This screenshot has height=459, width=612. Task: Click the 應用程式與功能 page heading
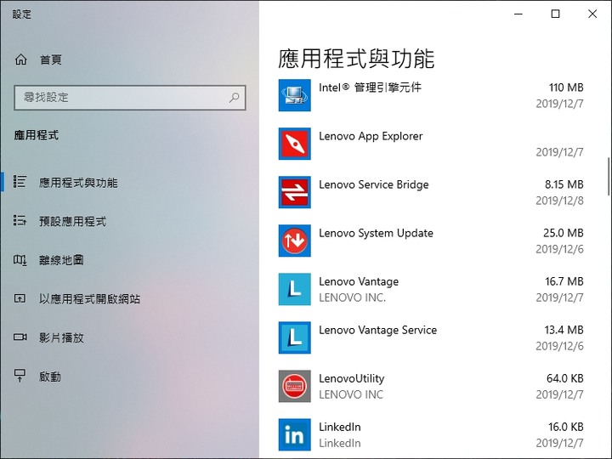point(356,59)
